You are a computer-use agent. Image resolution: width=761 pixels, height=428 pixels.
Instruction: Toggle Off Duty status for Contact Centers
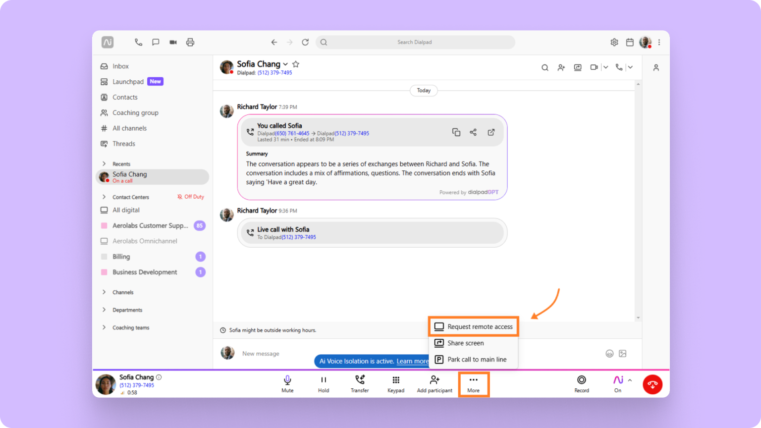pyautogui.click(x=190, y=196)
